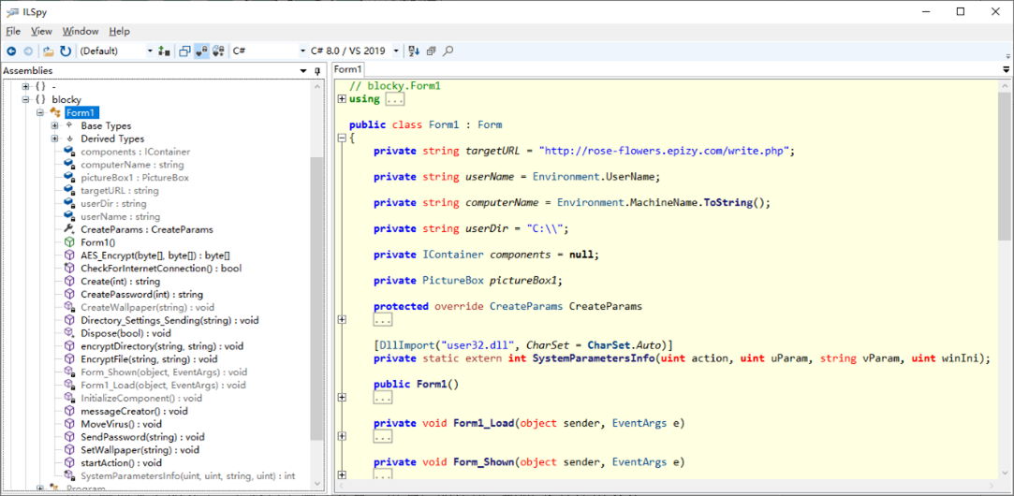This screenshot has height=496, width=1014.
Task: Click the PictureBox type link in code
Action: (452, 281)
